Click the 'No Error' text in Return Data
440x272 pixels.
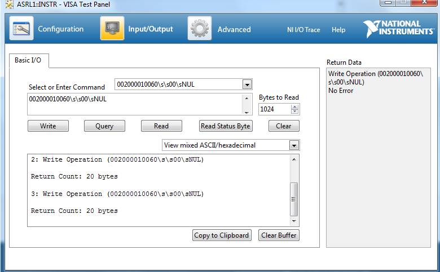pos(341,91)
